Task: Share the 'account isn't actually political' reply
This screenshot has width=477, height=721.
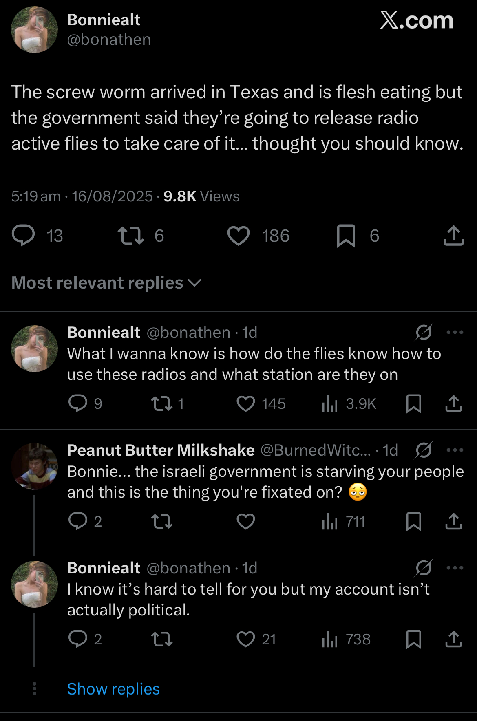Action: [453, 639]
